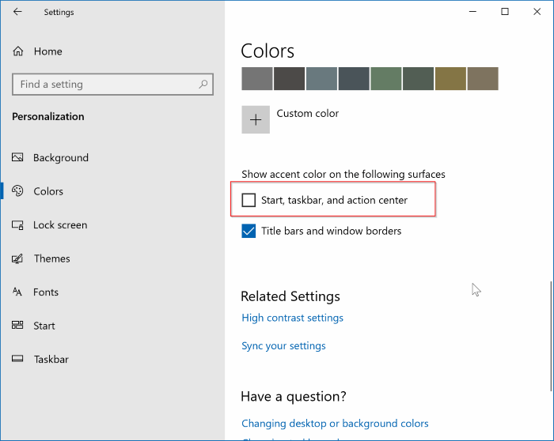
Task: Click the back arrow icon
Action: tap(17, 12)
